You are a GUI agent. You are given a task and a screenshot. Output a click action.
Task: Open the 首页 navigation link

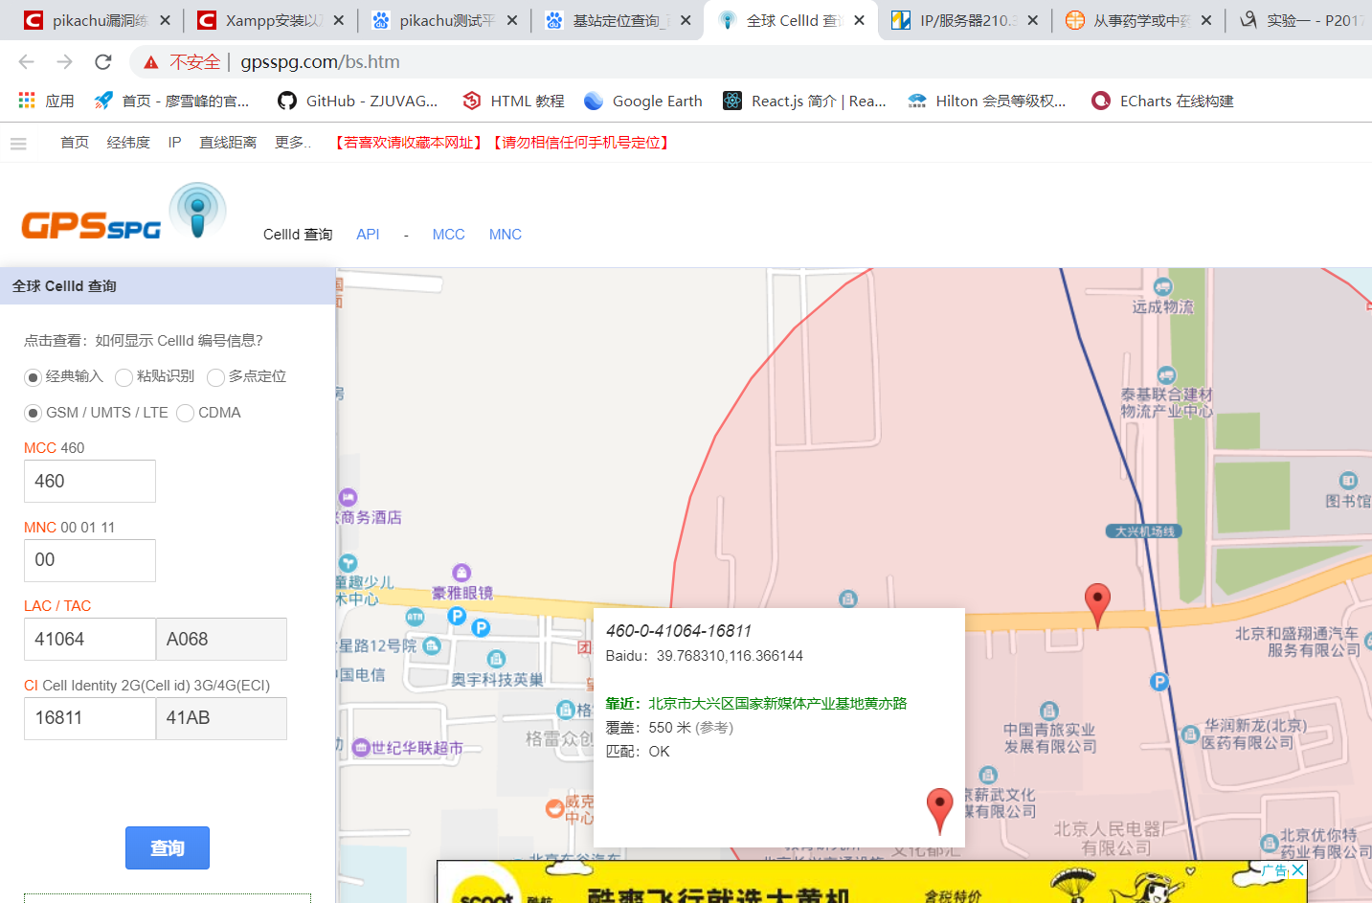[x=75, y=143]
